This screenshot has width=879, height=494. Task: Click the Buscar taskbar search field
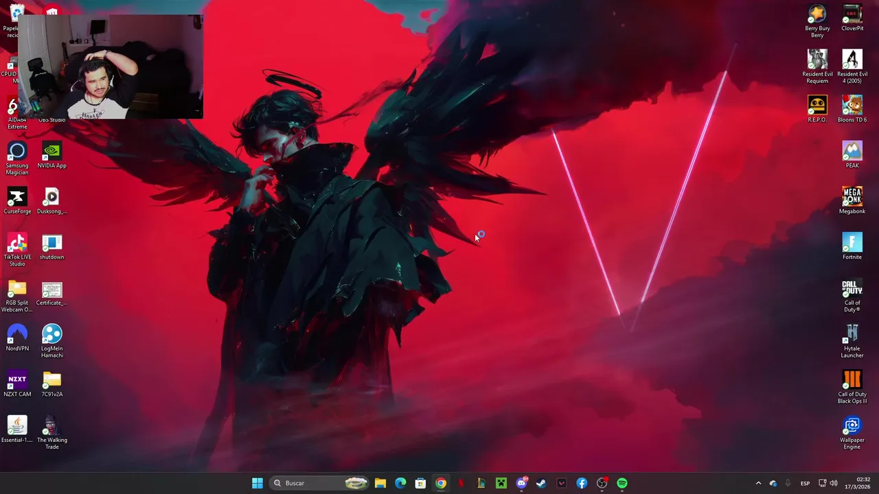319,483
